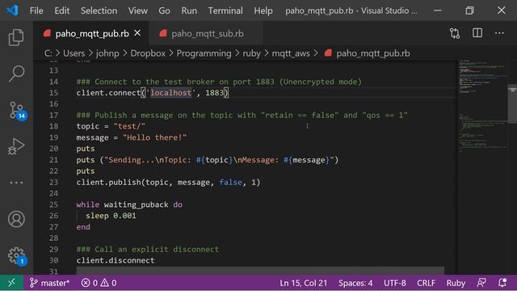The width and height of the screenshot is (517, 291).
Task: Select the paho_mqtt_pub.rb tab
Action: pos(91,33)
